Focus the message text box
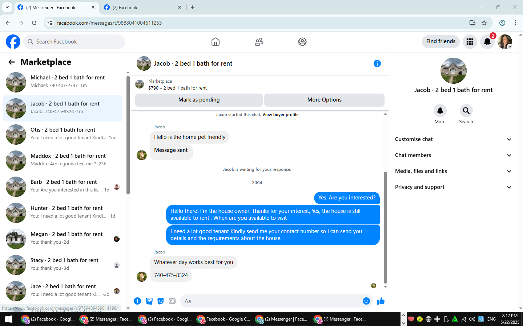523x326 pixels. (x=271, y=301)
